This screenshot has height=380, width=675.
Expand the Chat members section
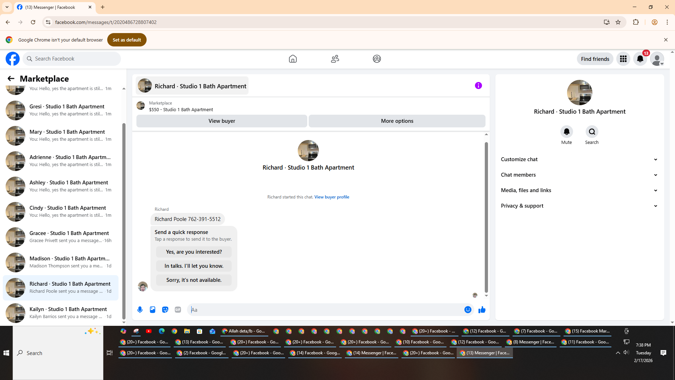579,175
